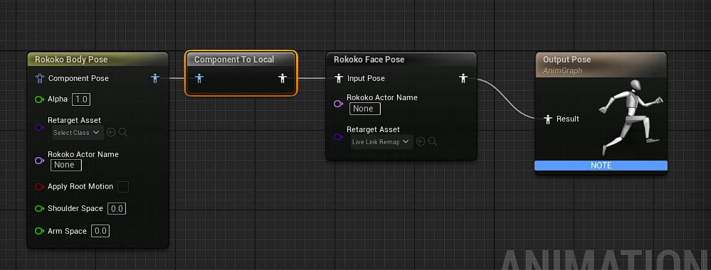This screenshot has width=711, height=270.
Task: Click Input Pose pin on Rokoko Face Pose
Action: click(338, 78)
